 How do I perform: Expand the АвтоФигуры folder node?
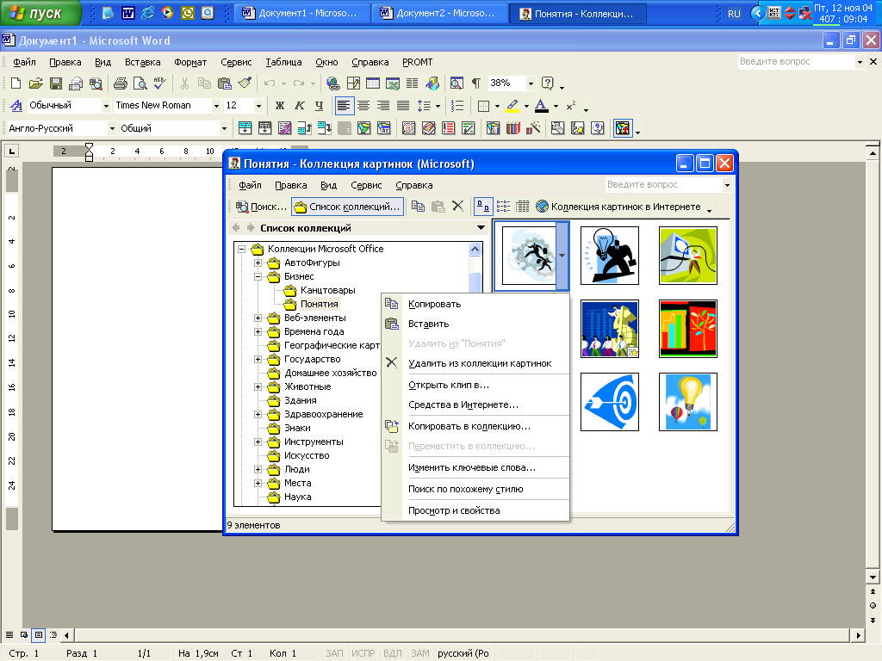(258, 263)
